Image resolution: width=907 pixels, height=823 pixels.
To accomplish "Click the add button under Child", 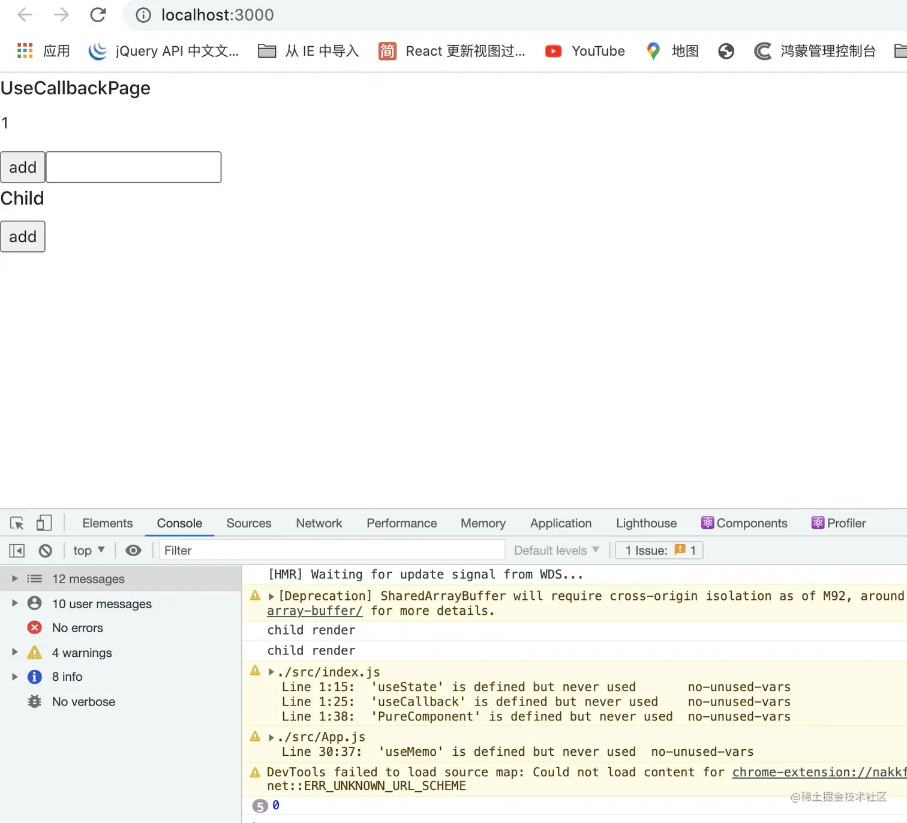I will [x=23, y=236].
